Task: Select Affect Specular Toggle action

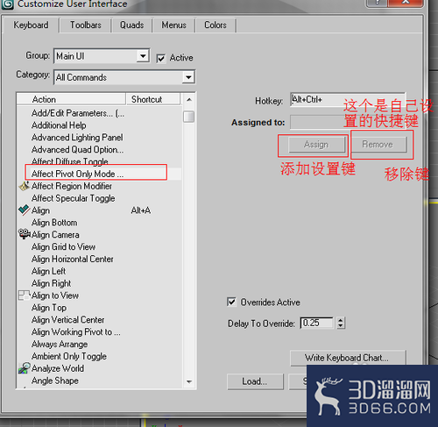Action: point(74,198)
